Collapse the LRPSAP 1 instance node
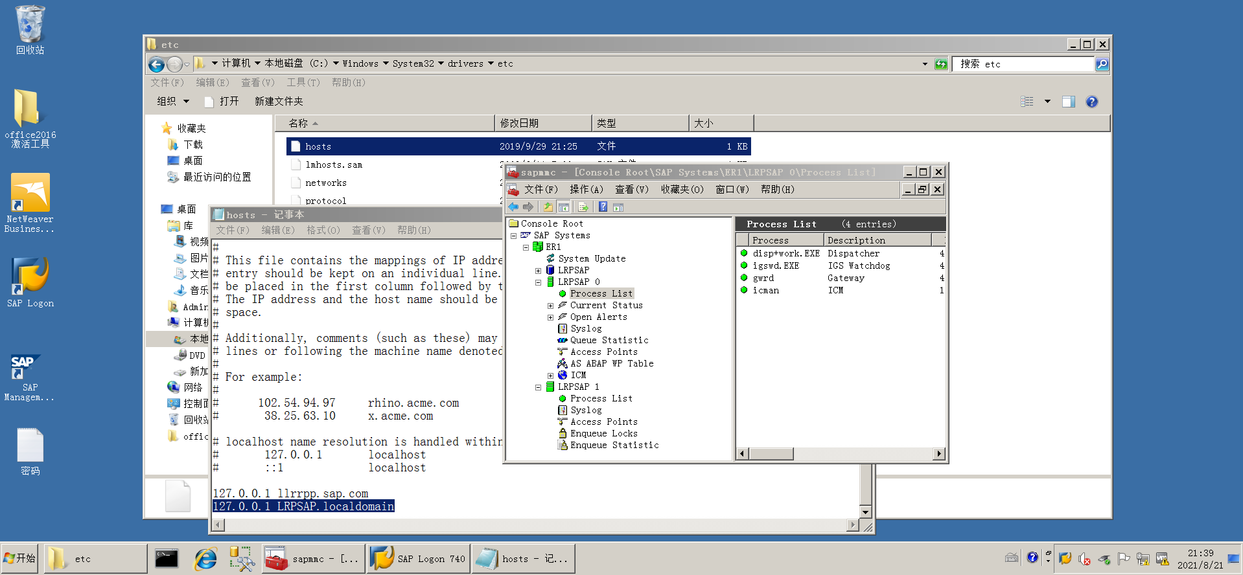Image resolution: width=1243 pixels, height=575 pixels. 538,387
